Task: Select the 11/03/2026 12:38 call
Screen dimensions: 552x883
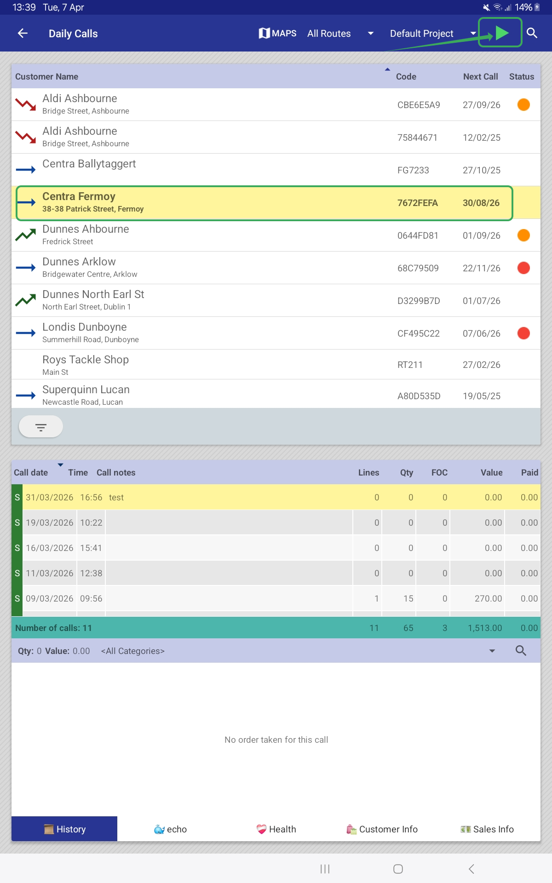Action: point(276,573)
